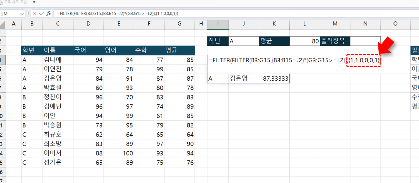Image resolution: width=419 pixels, height=183 pixels.
Task: Click the 이름 table header cell
Action: click(58, 50)
